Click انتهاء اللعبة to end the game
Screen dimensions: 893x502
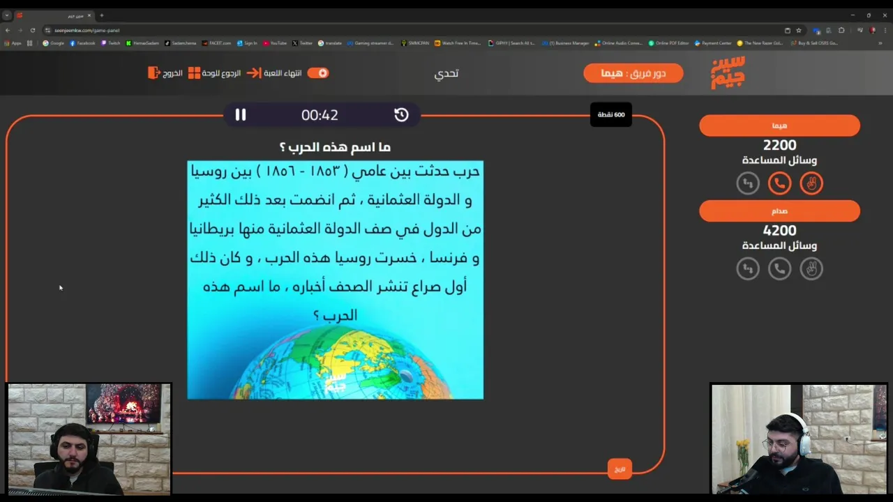click(x=275, y=73)
